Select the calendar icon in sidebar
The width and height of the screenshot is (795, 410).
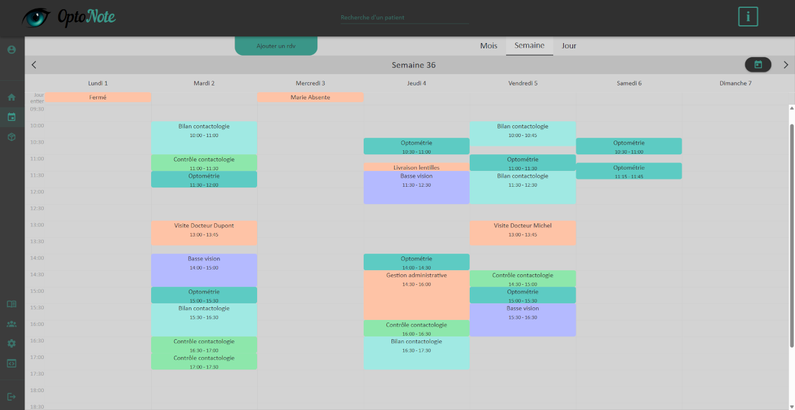pyautogui.click(x=11, y=117)
